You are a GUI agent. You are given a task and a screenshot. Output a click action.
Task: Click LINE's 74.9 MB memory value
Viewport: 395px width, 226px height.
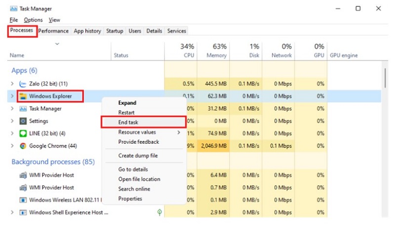(x=217, y=133)
